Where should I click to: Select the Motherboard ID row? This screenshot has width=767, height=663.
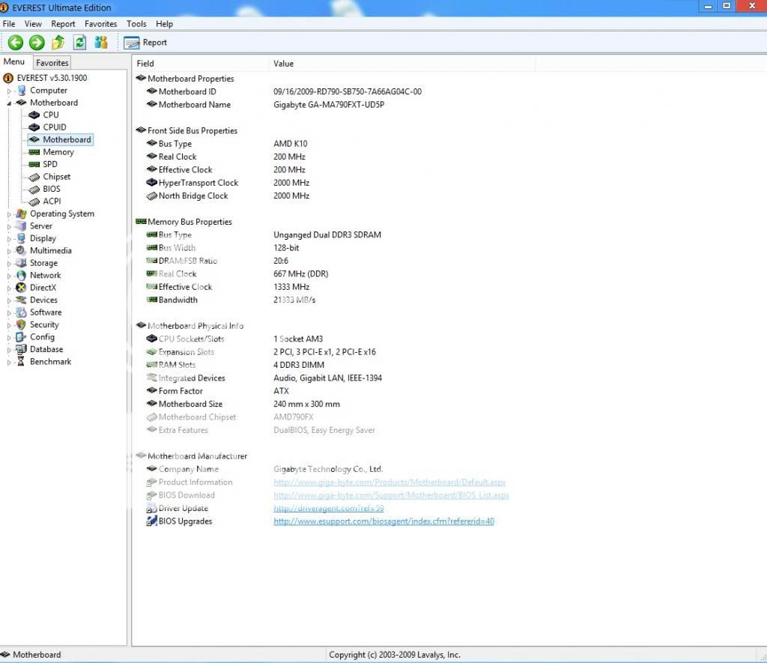pos(284,91)
